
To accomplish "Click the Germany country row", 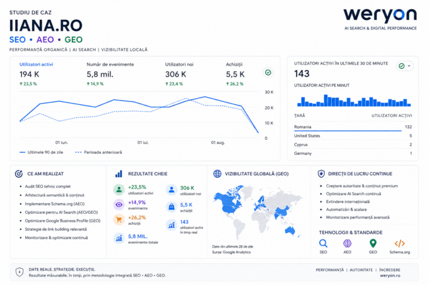I will [353, 153].
